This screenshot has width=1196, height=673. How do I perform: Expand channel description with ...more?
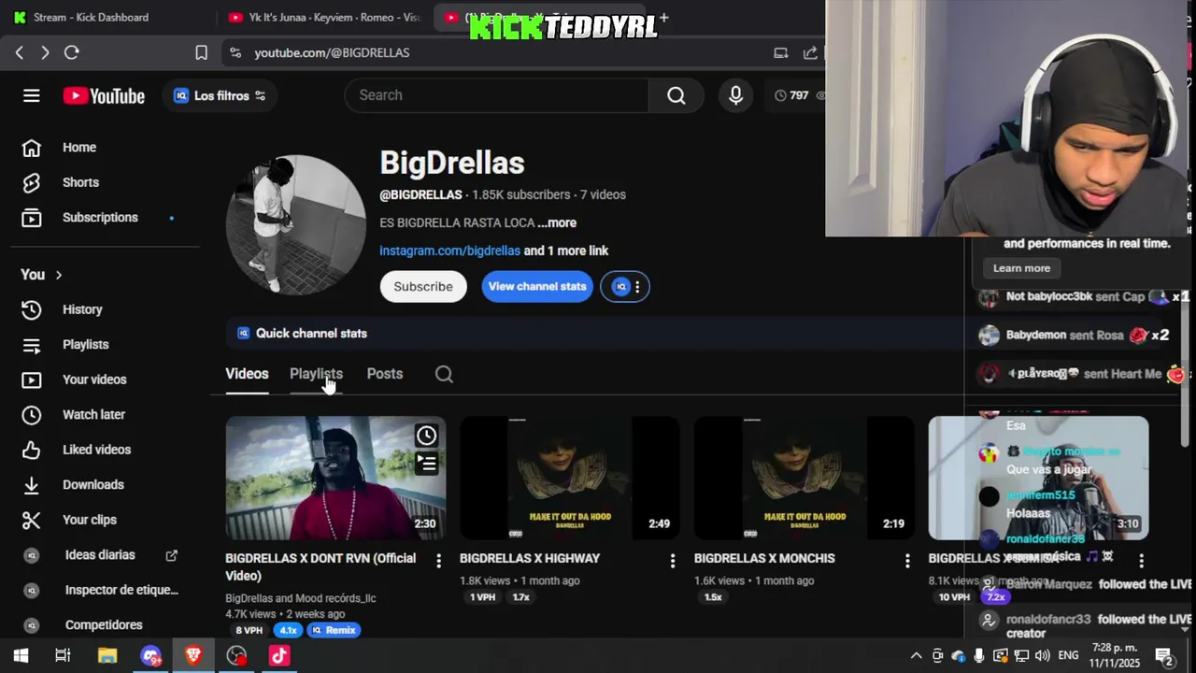coord(557,222)
